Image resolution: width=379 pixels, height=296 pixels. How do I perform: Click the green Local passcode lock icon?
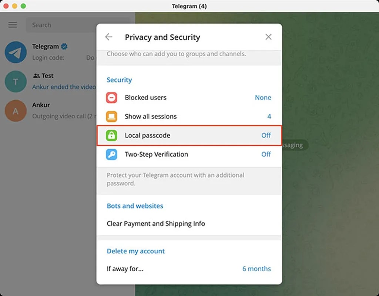click(111, 135)
